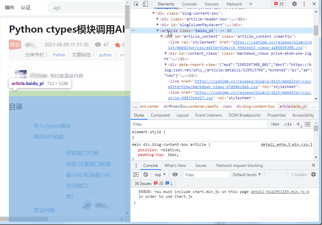Viewport: 322px width, 225px height.
Task: Focus the console Filter input
Action: coord(206,175)
